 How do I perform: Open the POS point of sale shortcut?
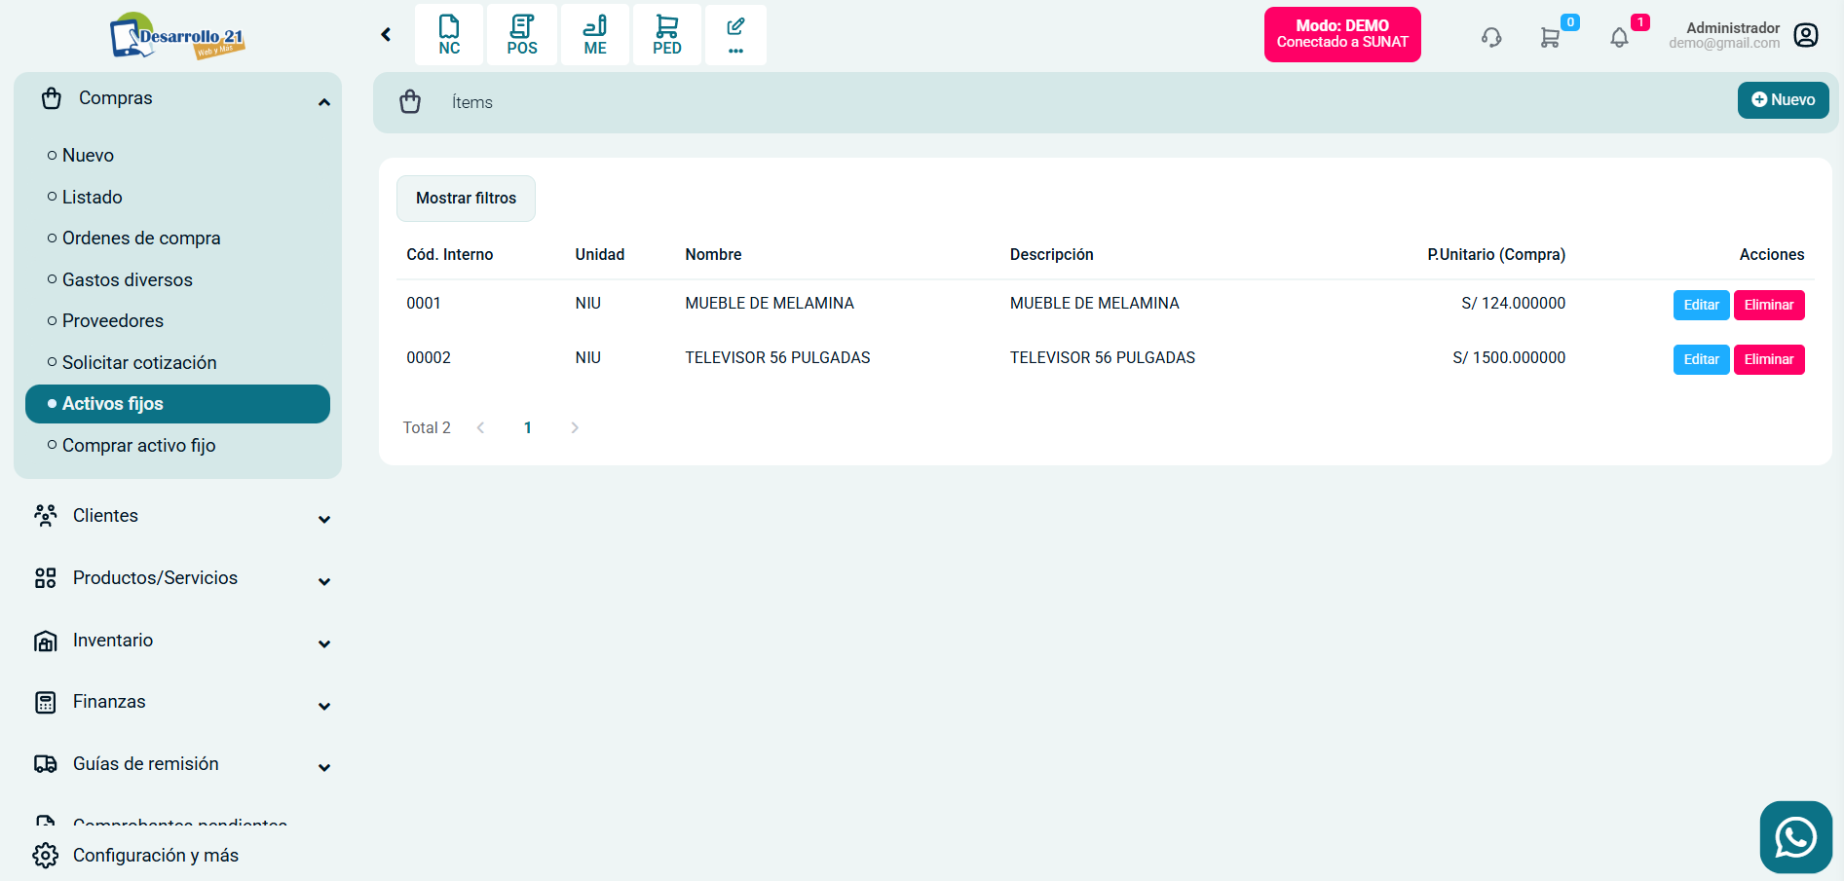pos(522,35)
